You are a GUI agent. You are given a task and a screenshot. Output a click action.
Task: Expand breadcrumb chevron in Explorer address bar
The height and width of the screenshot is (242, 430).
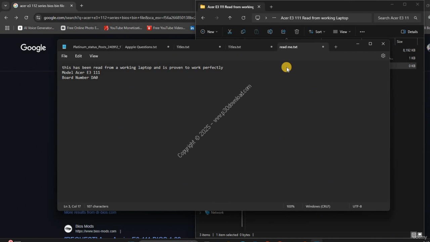(x=266, y=18)
